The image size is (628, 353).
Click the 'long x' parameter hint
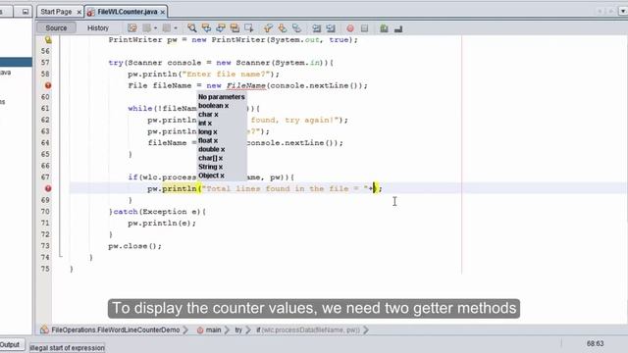(208, 131)
